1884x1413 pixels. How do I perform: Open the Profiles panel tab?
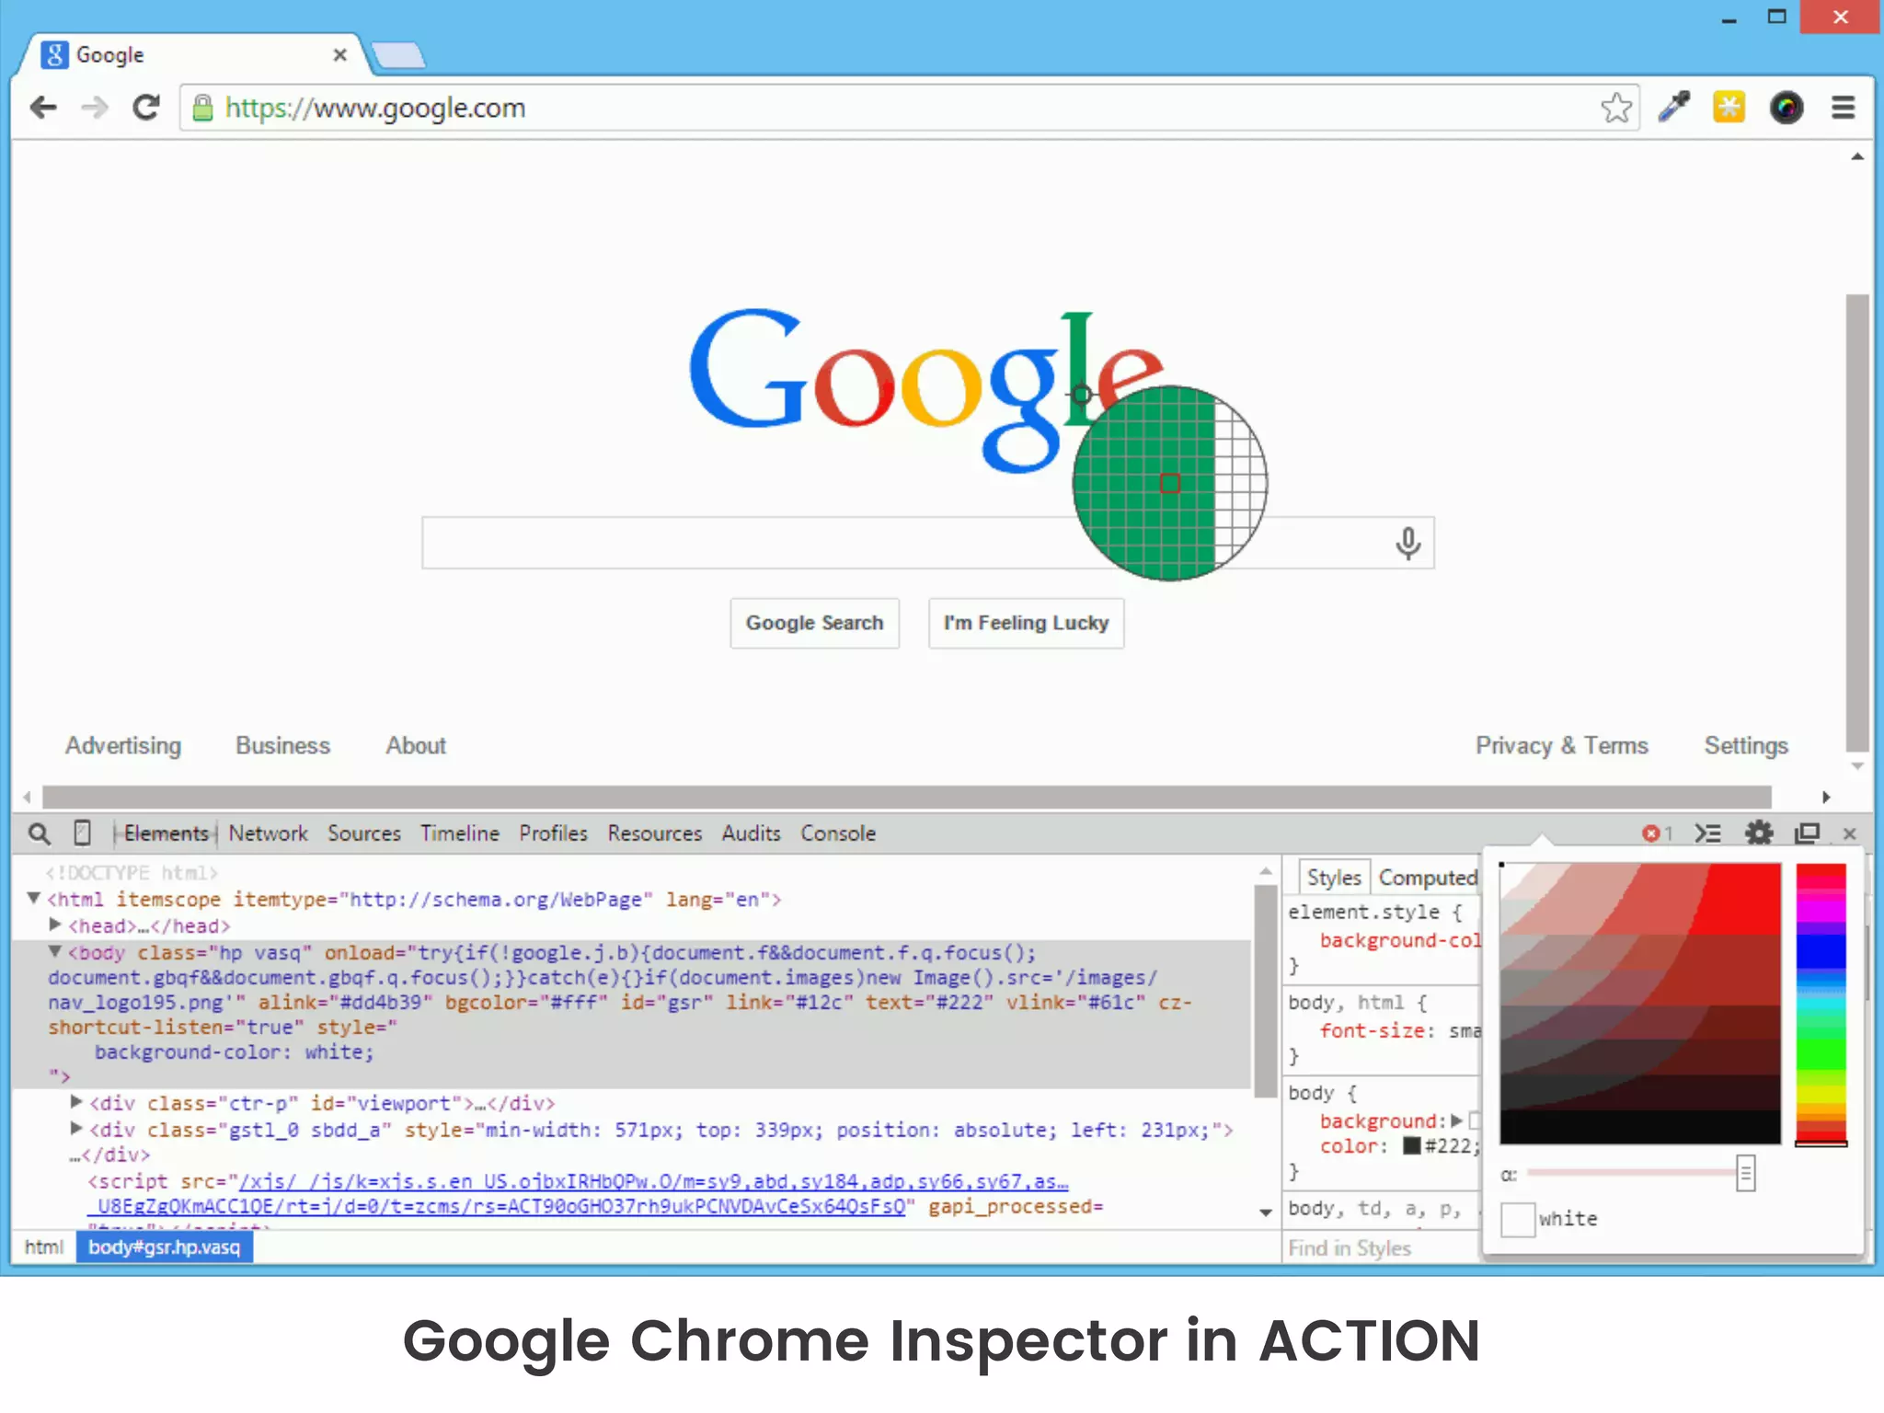tap(553, 833)
